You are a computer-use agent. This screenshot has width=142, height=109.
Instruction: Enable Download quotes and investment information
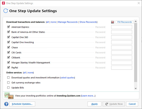click(x=9, y=77)
